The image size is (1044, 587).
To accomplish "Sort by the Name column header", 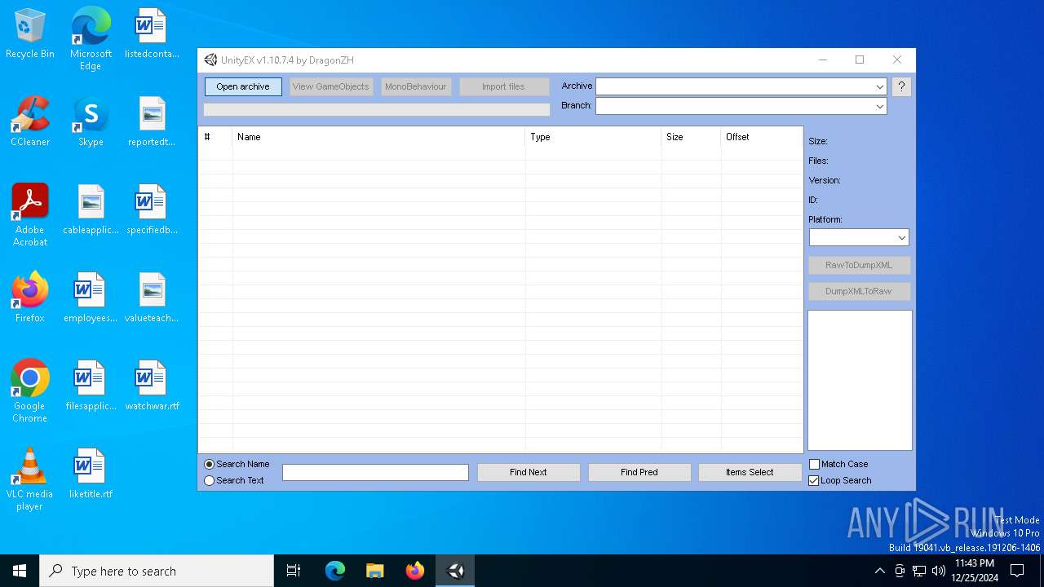I will coord(378,137).
